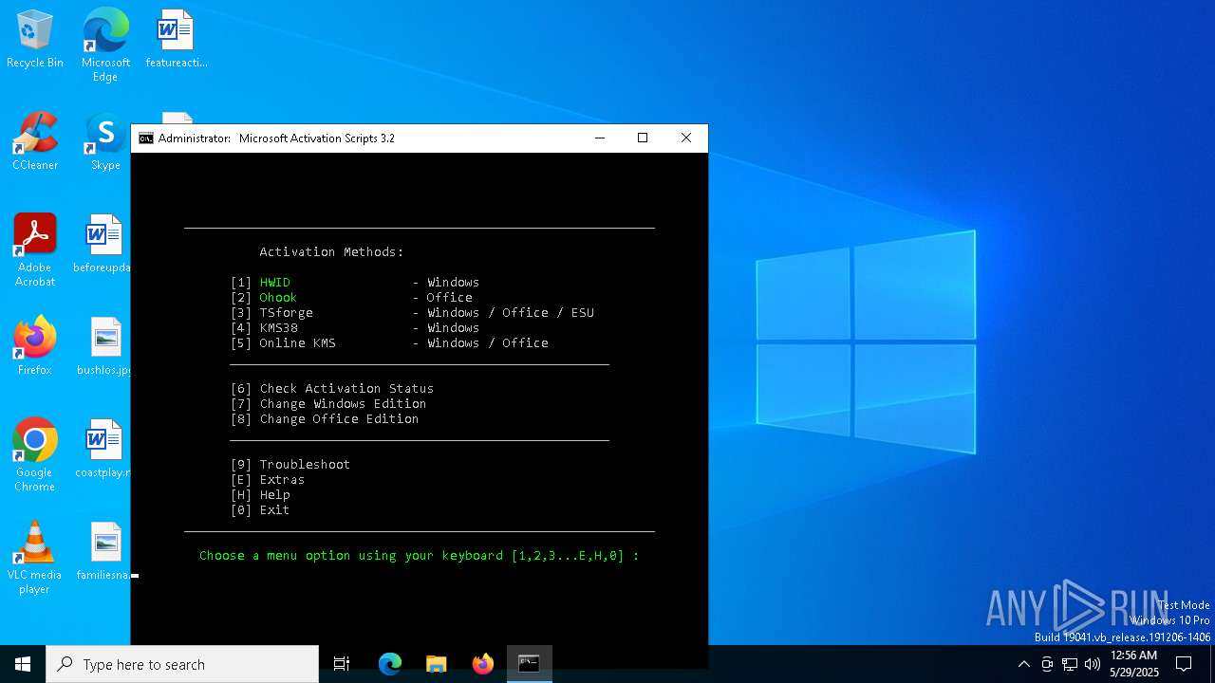Select the VLC media player shortcut
Viewport: 1215px width, 683px height.
coord(35,558)
